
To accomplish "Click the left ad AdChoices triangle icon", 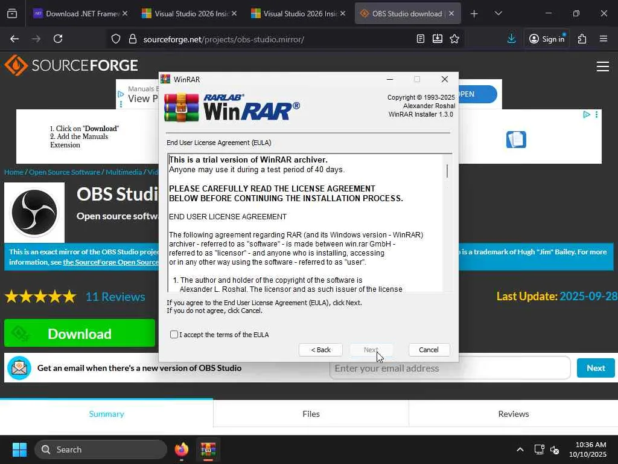I will coord(121,94).
